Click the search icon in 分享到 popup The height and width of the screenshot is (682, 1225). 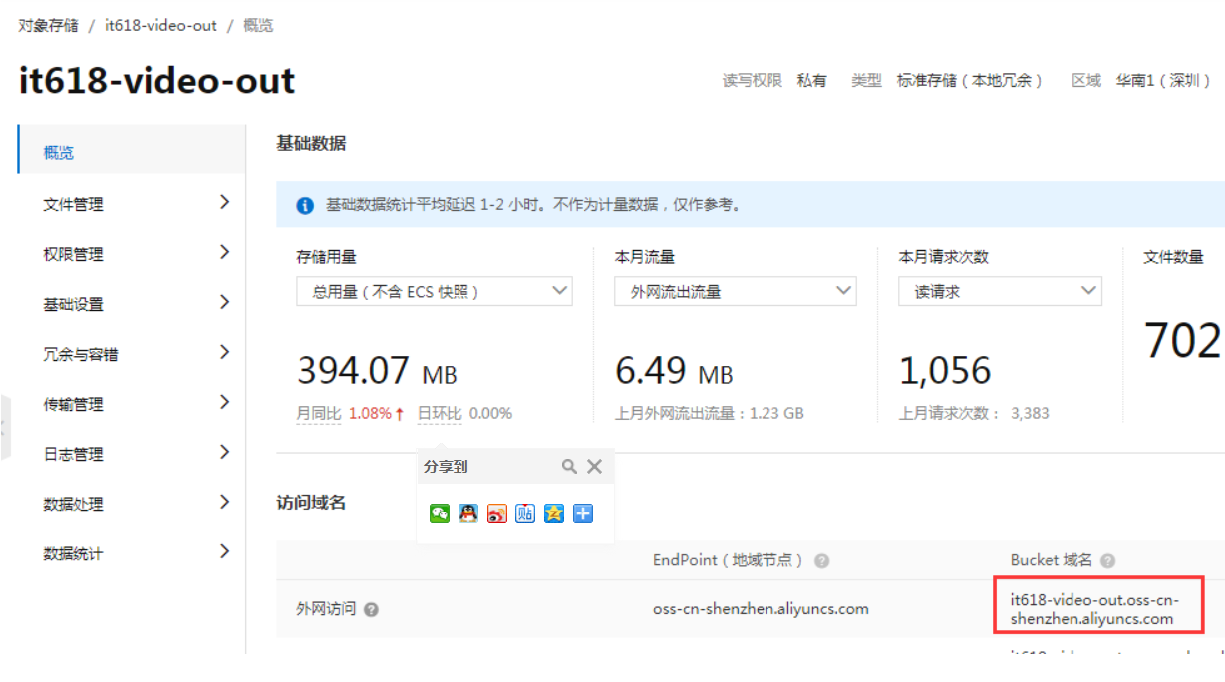click(569, 466)
